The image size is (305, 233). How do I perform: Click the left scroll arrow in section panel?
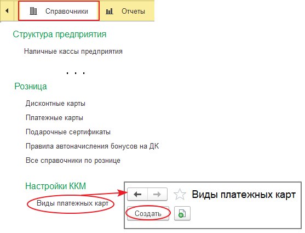point(7,11)
